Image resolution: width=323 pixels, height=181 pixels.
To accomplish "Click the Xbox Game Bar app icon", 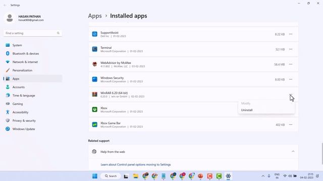I will click(94, 125).
